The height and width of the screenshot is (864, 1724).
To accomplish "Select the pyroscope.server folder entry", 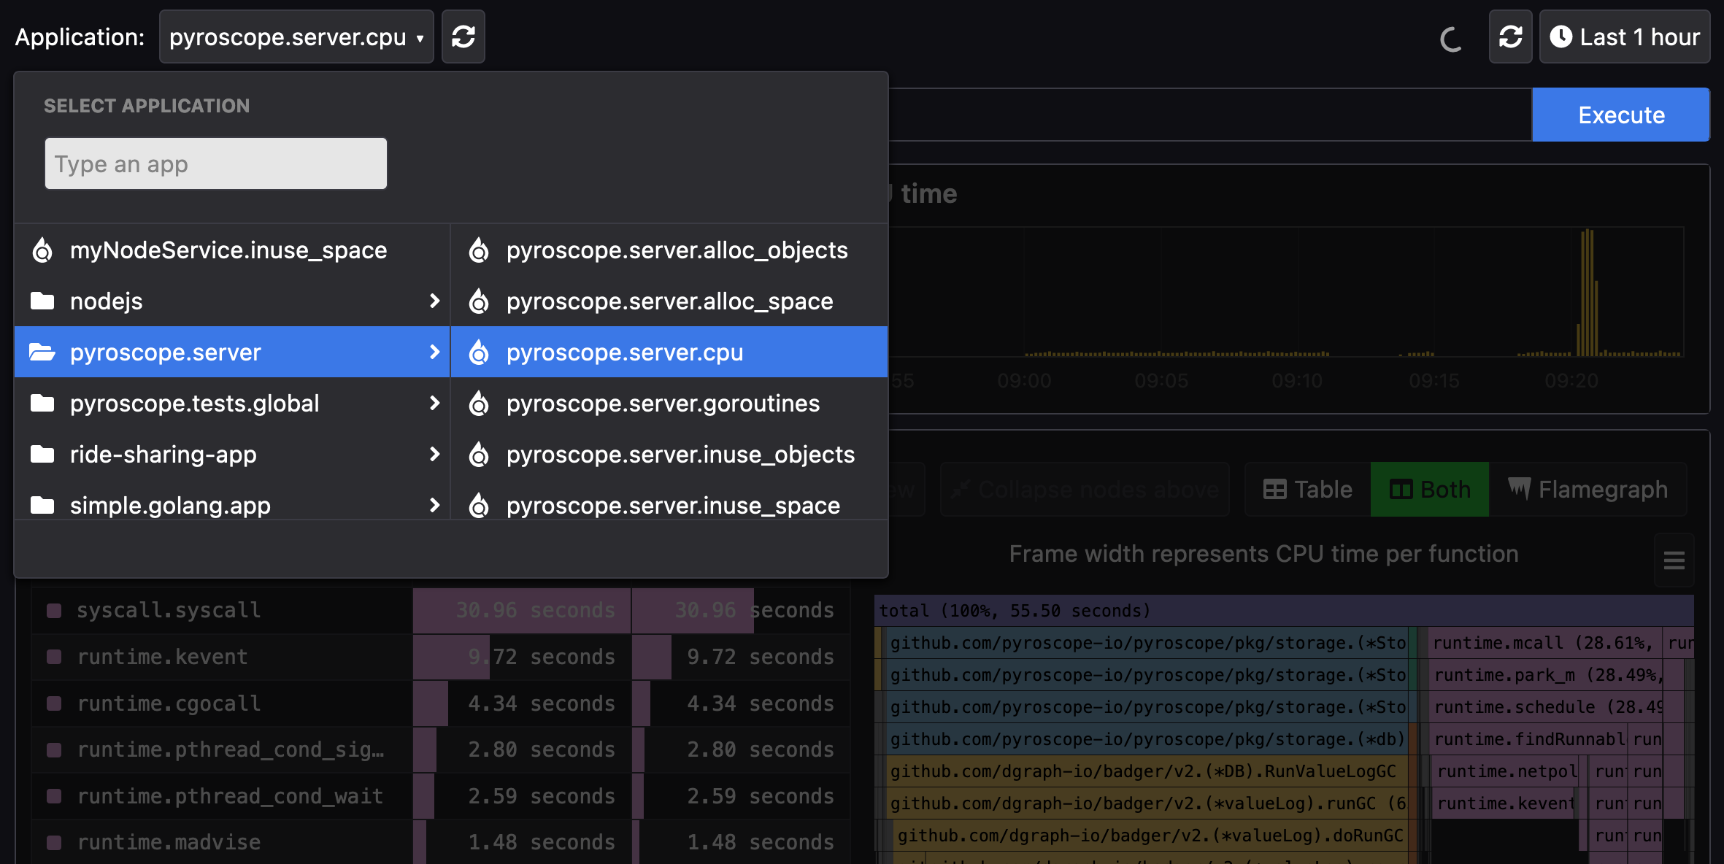I will pyautogui.click(x=232, y=352).
